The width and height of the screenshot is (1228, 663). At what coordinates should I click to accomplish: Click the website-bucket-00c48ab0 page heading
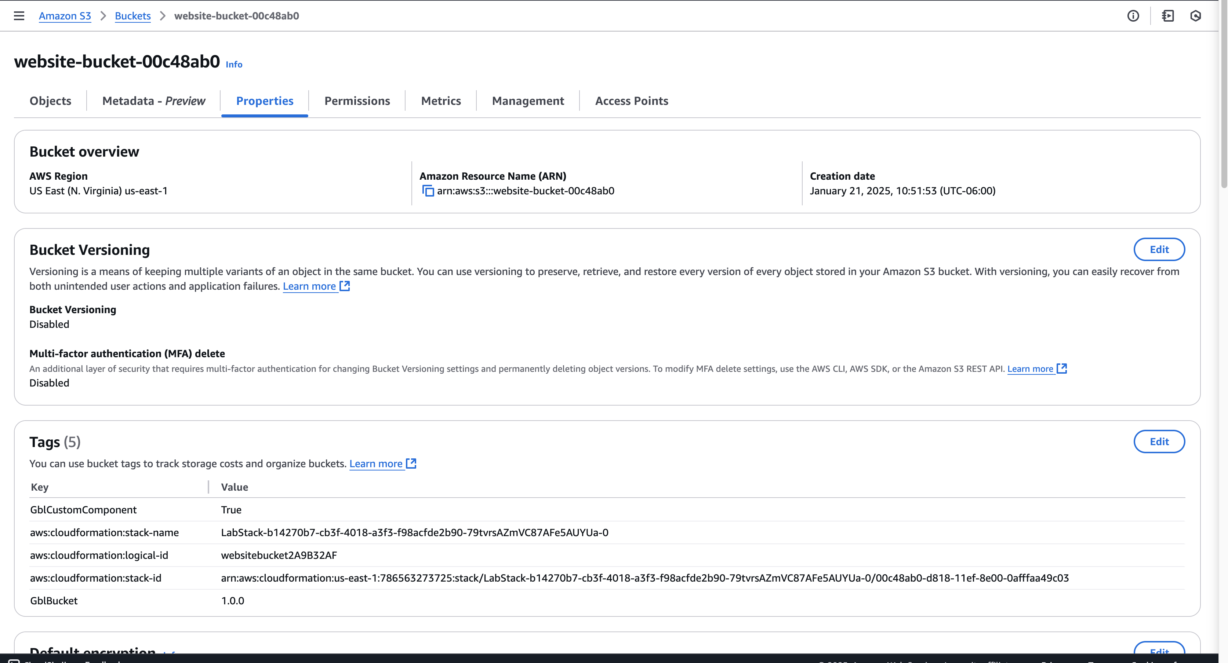pos(117,62)
